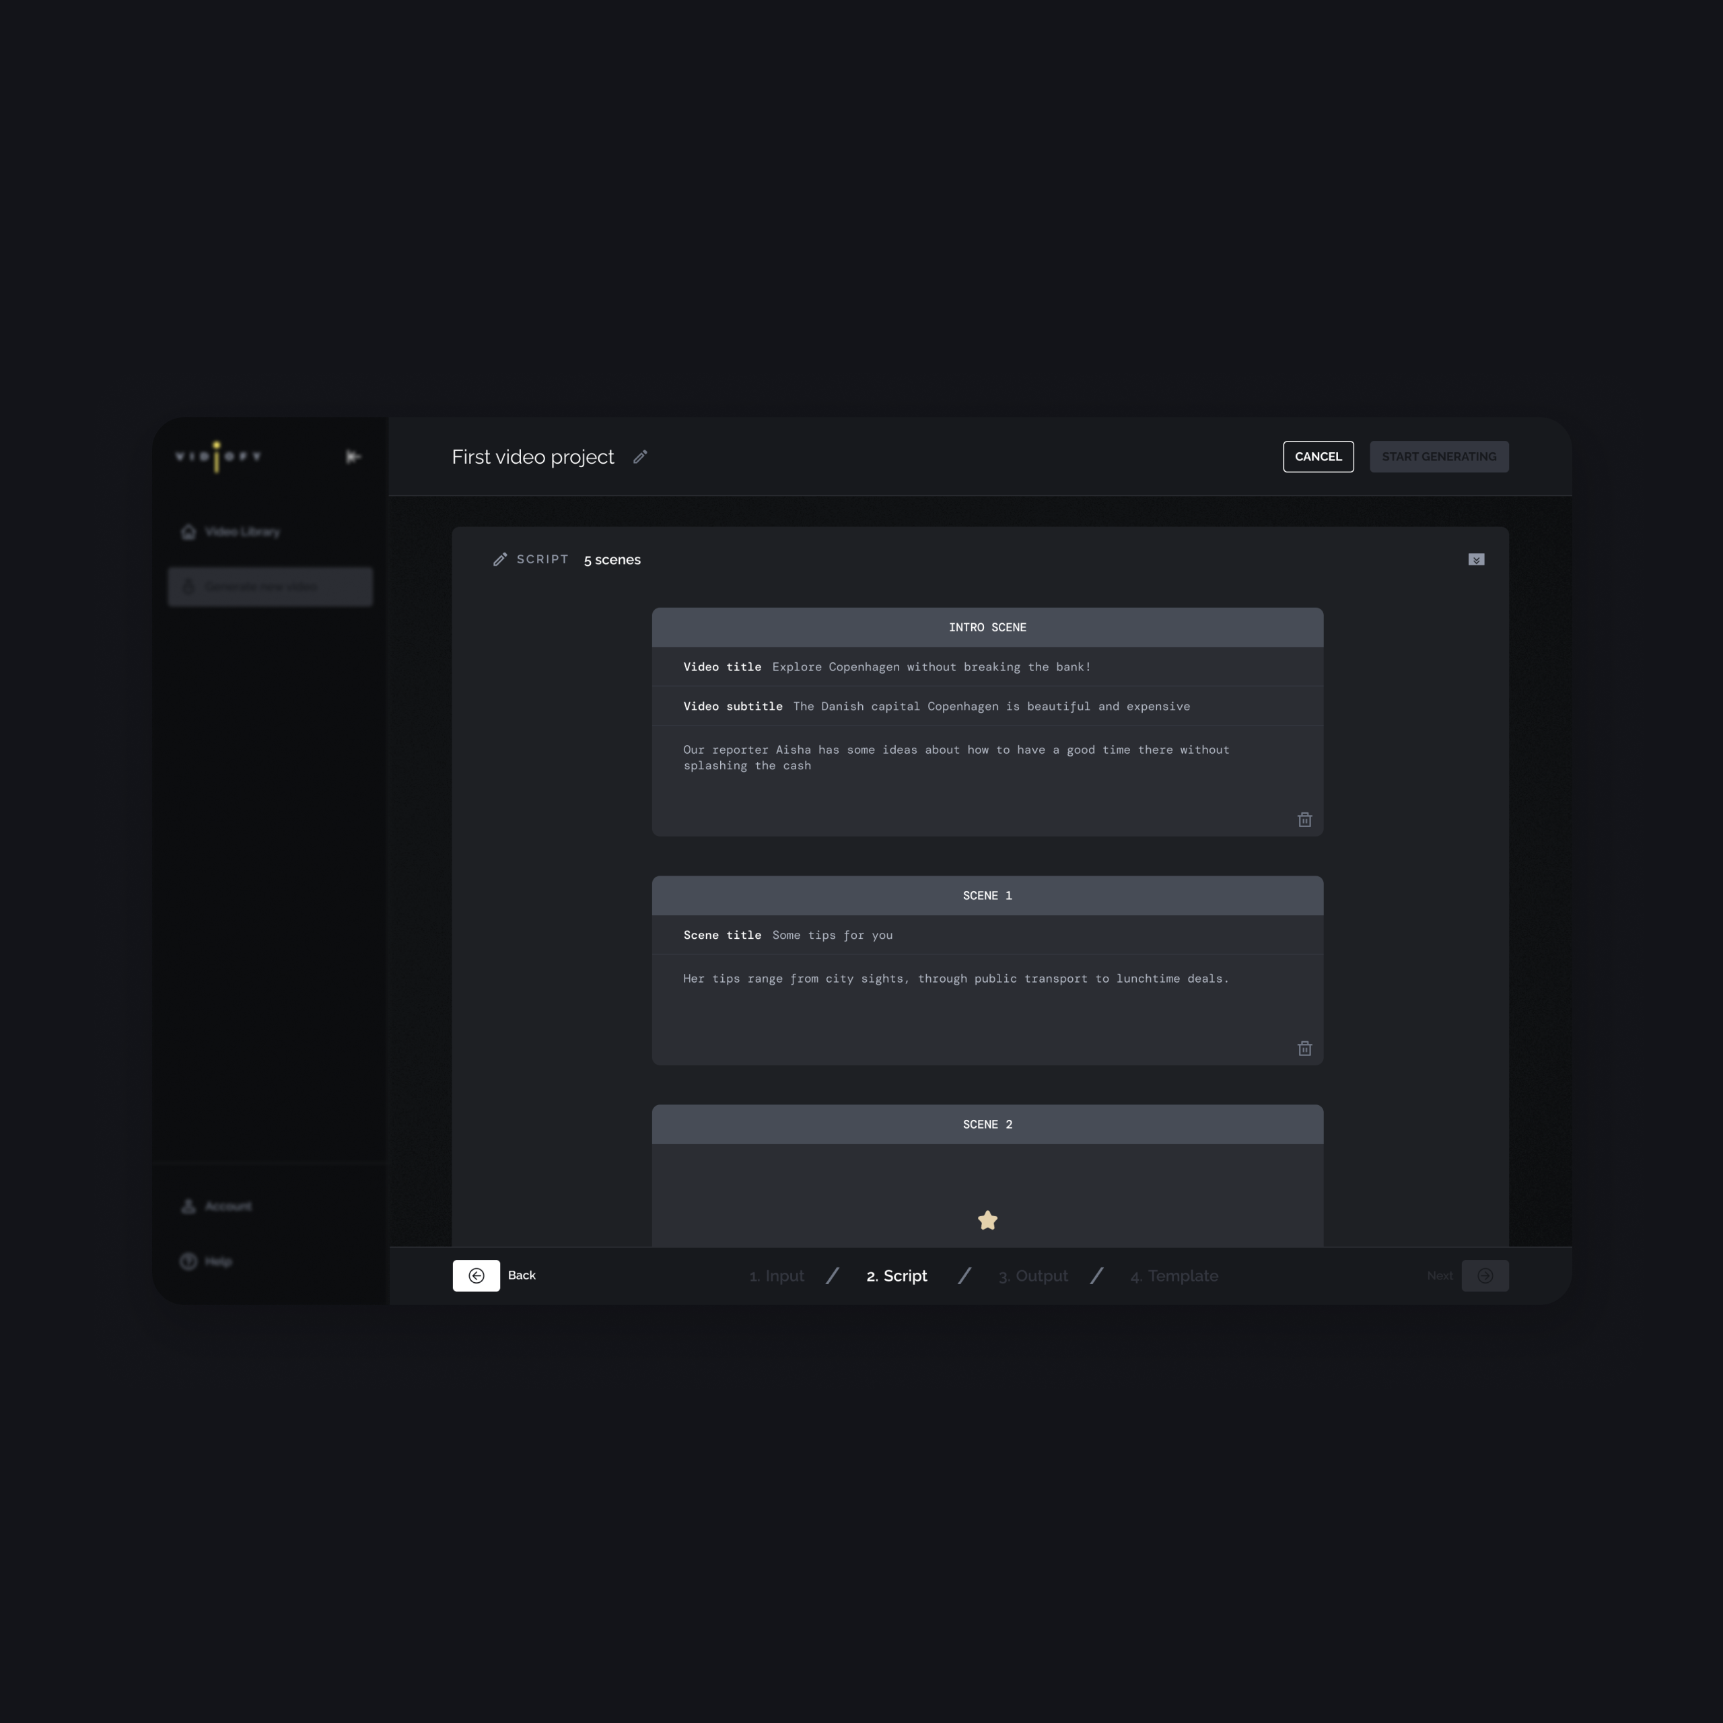Click the back arrow button
Image resolution: width=1723 pixels, height=1723 pixels.
[477, 1275]
